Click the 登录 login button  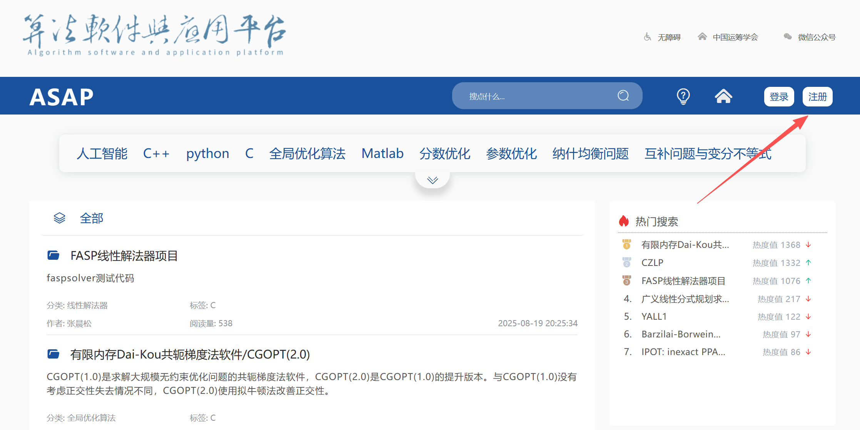click(779, 96)
